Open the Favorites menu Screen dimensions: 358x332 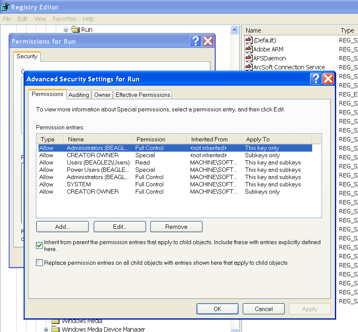point(64,19)
